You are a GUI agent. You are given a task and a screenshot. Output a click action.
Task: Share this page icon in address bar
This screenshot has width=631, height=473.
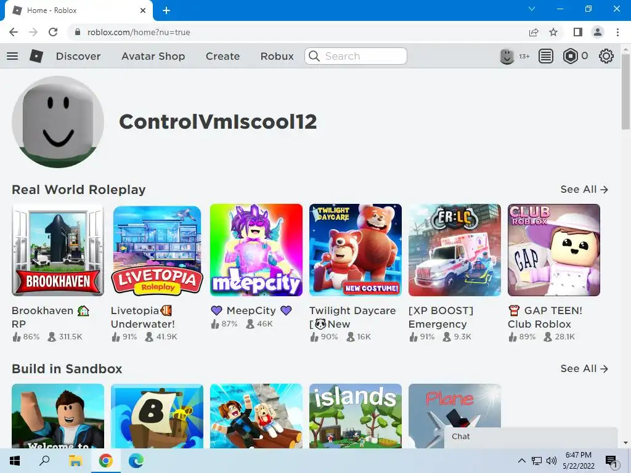tap(534, 32)
